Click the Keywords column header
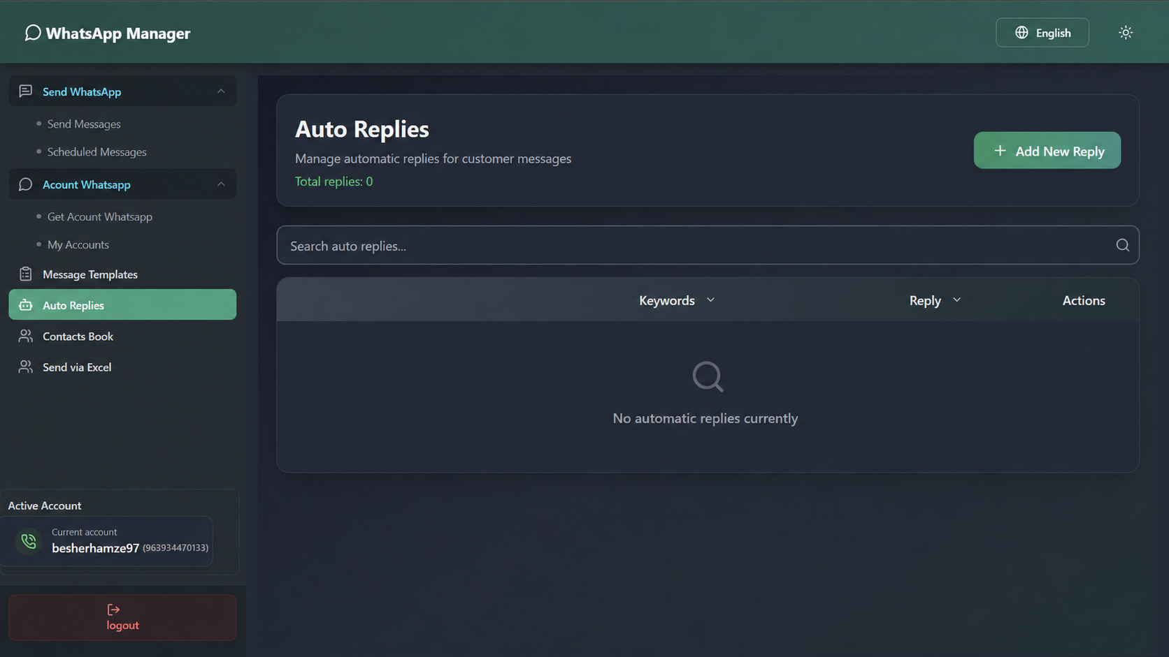 [x=667, y=300]
